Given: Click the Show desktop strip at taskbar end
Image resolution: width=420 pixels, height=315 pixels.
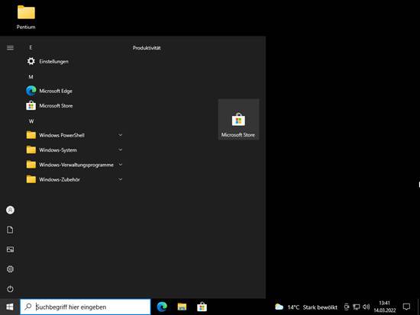Looking at the screenshot, I should pos(418,307).
